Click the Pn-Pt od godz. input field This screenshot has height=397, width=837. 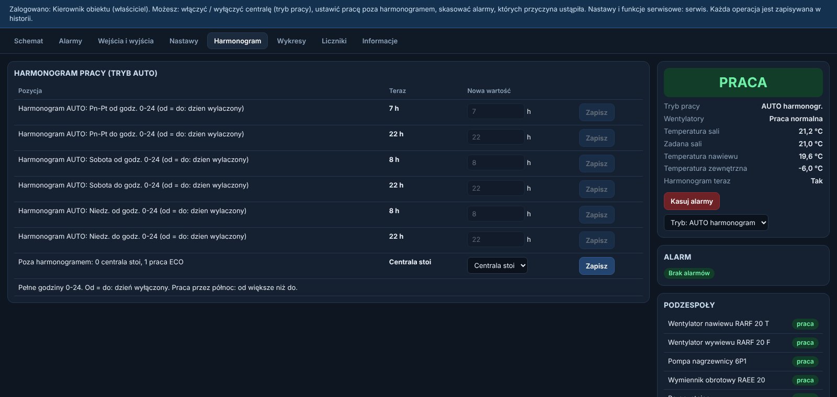(495, 111)
